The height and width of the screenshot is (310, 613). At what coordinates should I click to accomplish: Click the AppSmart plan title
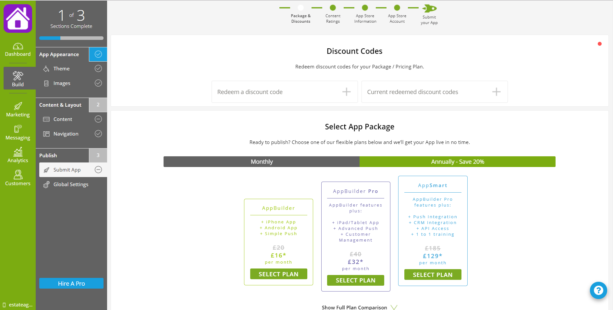click(433, 185)
